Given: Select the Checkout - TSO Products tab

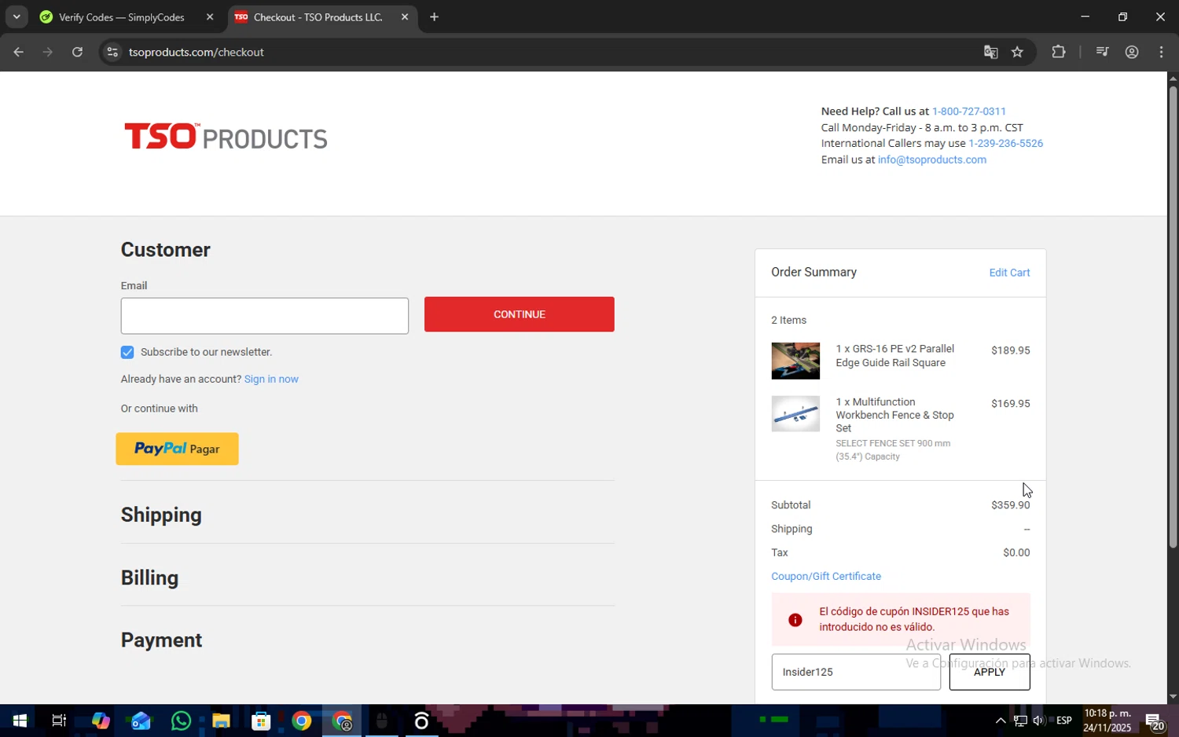Looking at the screenshot, I should click(x=318, y=17).
